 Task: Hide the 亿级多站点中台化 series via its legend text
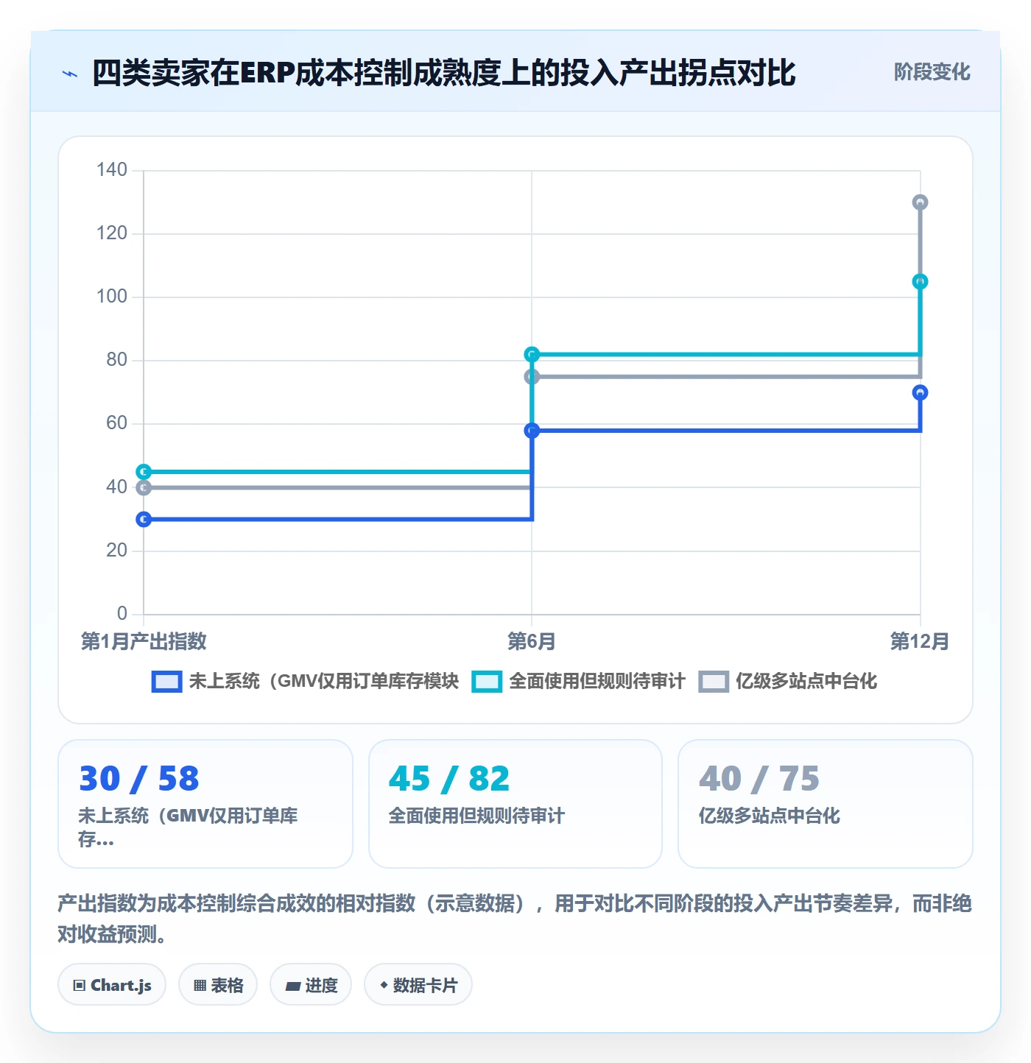(806, 681)
